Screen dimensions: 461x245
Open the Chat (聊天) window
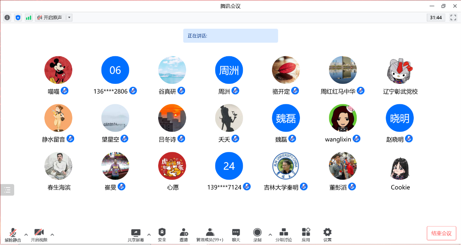(x=236, y=234)
